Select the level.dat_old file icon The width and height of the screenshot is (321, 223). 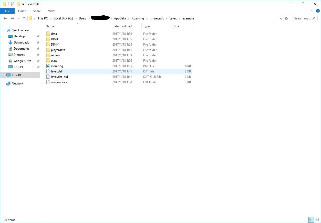pyautogui.click(x=48, y=77)
